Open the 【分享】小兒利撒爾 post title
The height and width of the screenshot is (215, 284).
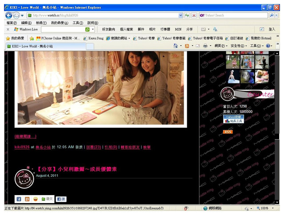77,169
